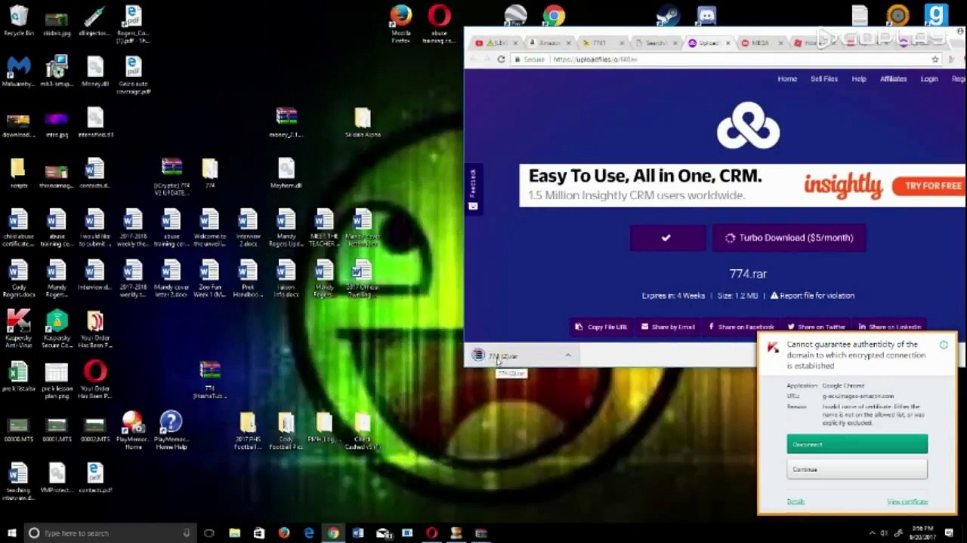Open the [JCryptic] 774 V2 UPDATE archive
This screenshot has height=543, width=967.
pos(171,177)
